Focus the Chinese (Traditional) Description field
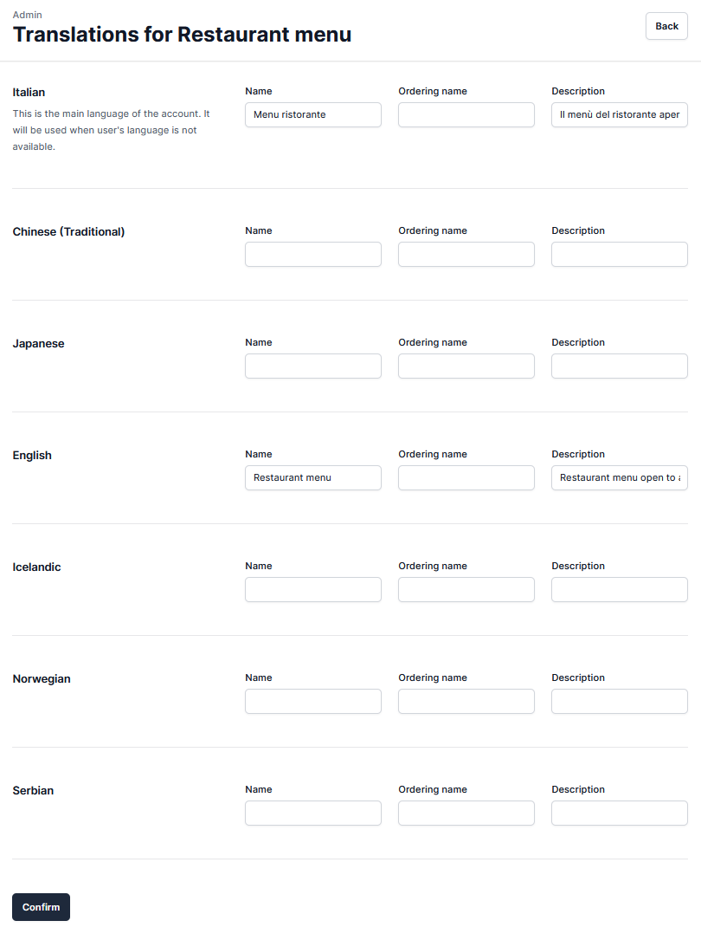 point(620,255)
